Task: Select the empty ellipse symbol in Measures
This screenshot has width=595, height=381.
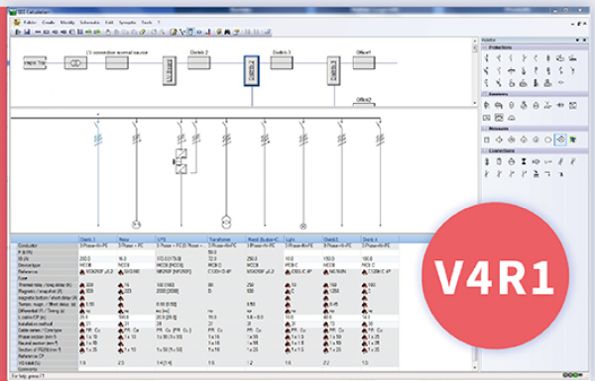Action: (x=548, y=140)
